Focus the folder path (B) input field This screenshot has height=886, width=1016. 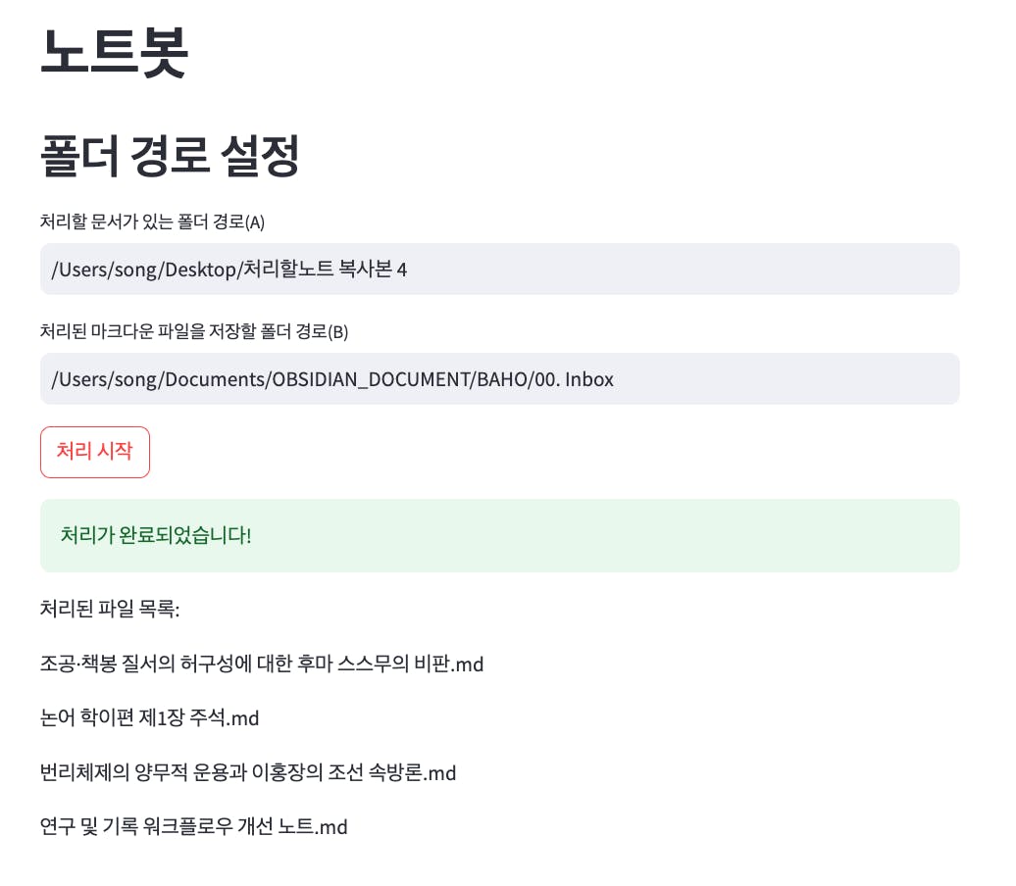[499, 378]
